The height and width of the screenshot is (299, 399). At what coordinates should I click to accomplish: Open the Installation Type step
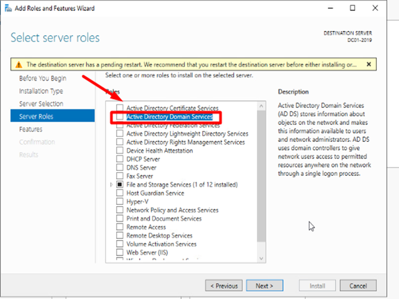41,91
